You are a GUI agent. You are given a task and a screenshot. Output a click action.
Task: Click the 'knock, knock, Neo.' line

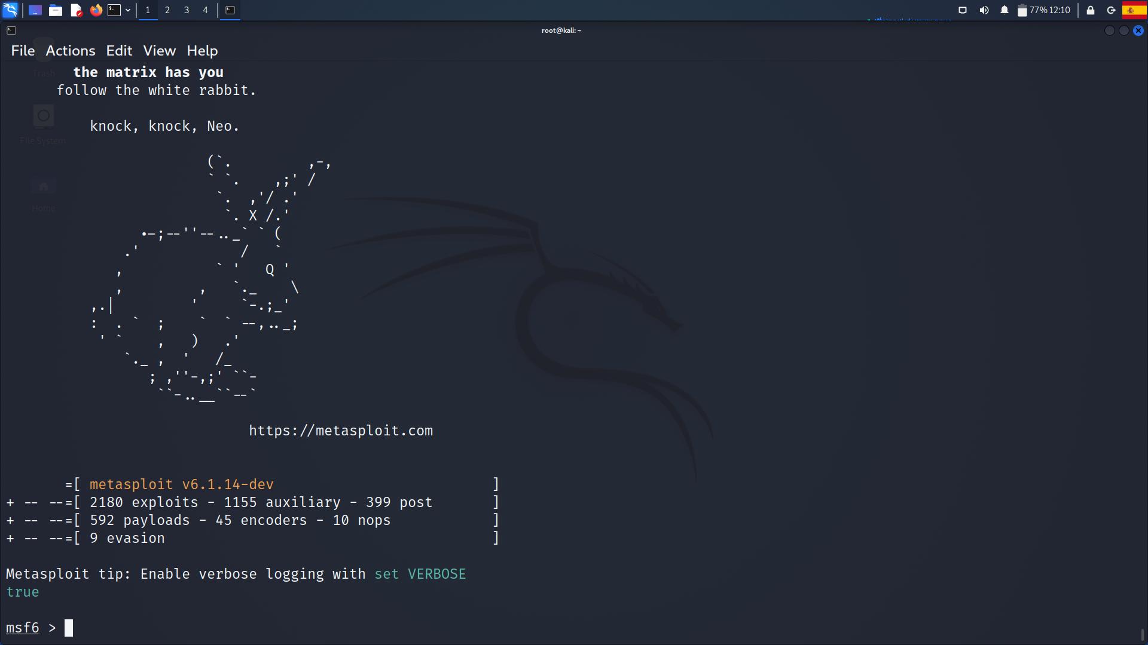coord(164,126)
